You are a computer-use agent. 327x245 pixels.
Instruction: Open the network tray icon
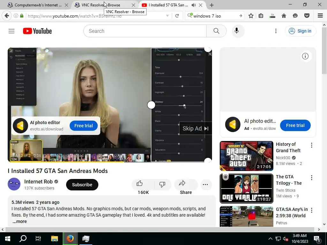(278, 239)
